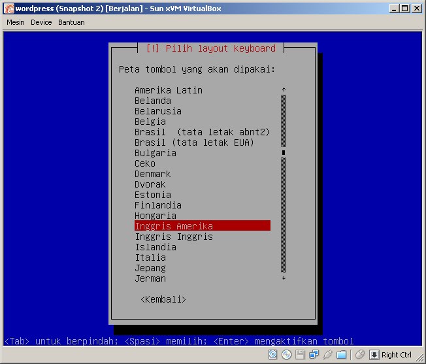Select the Jepang layout
The height and width of the screenshot is (364, 426).
coord(150,268)
